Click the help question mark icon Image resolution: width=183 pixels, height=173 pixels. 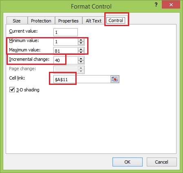click(156, 5)
